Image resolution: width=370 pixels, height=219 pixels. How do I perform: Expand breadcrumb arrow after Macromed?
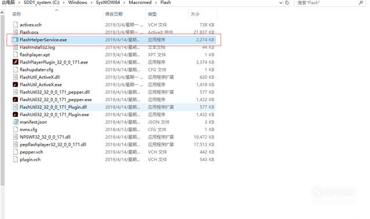click(x=156, y=2)
